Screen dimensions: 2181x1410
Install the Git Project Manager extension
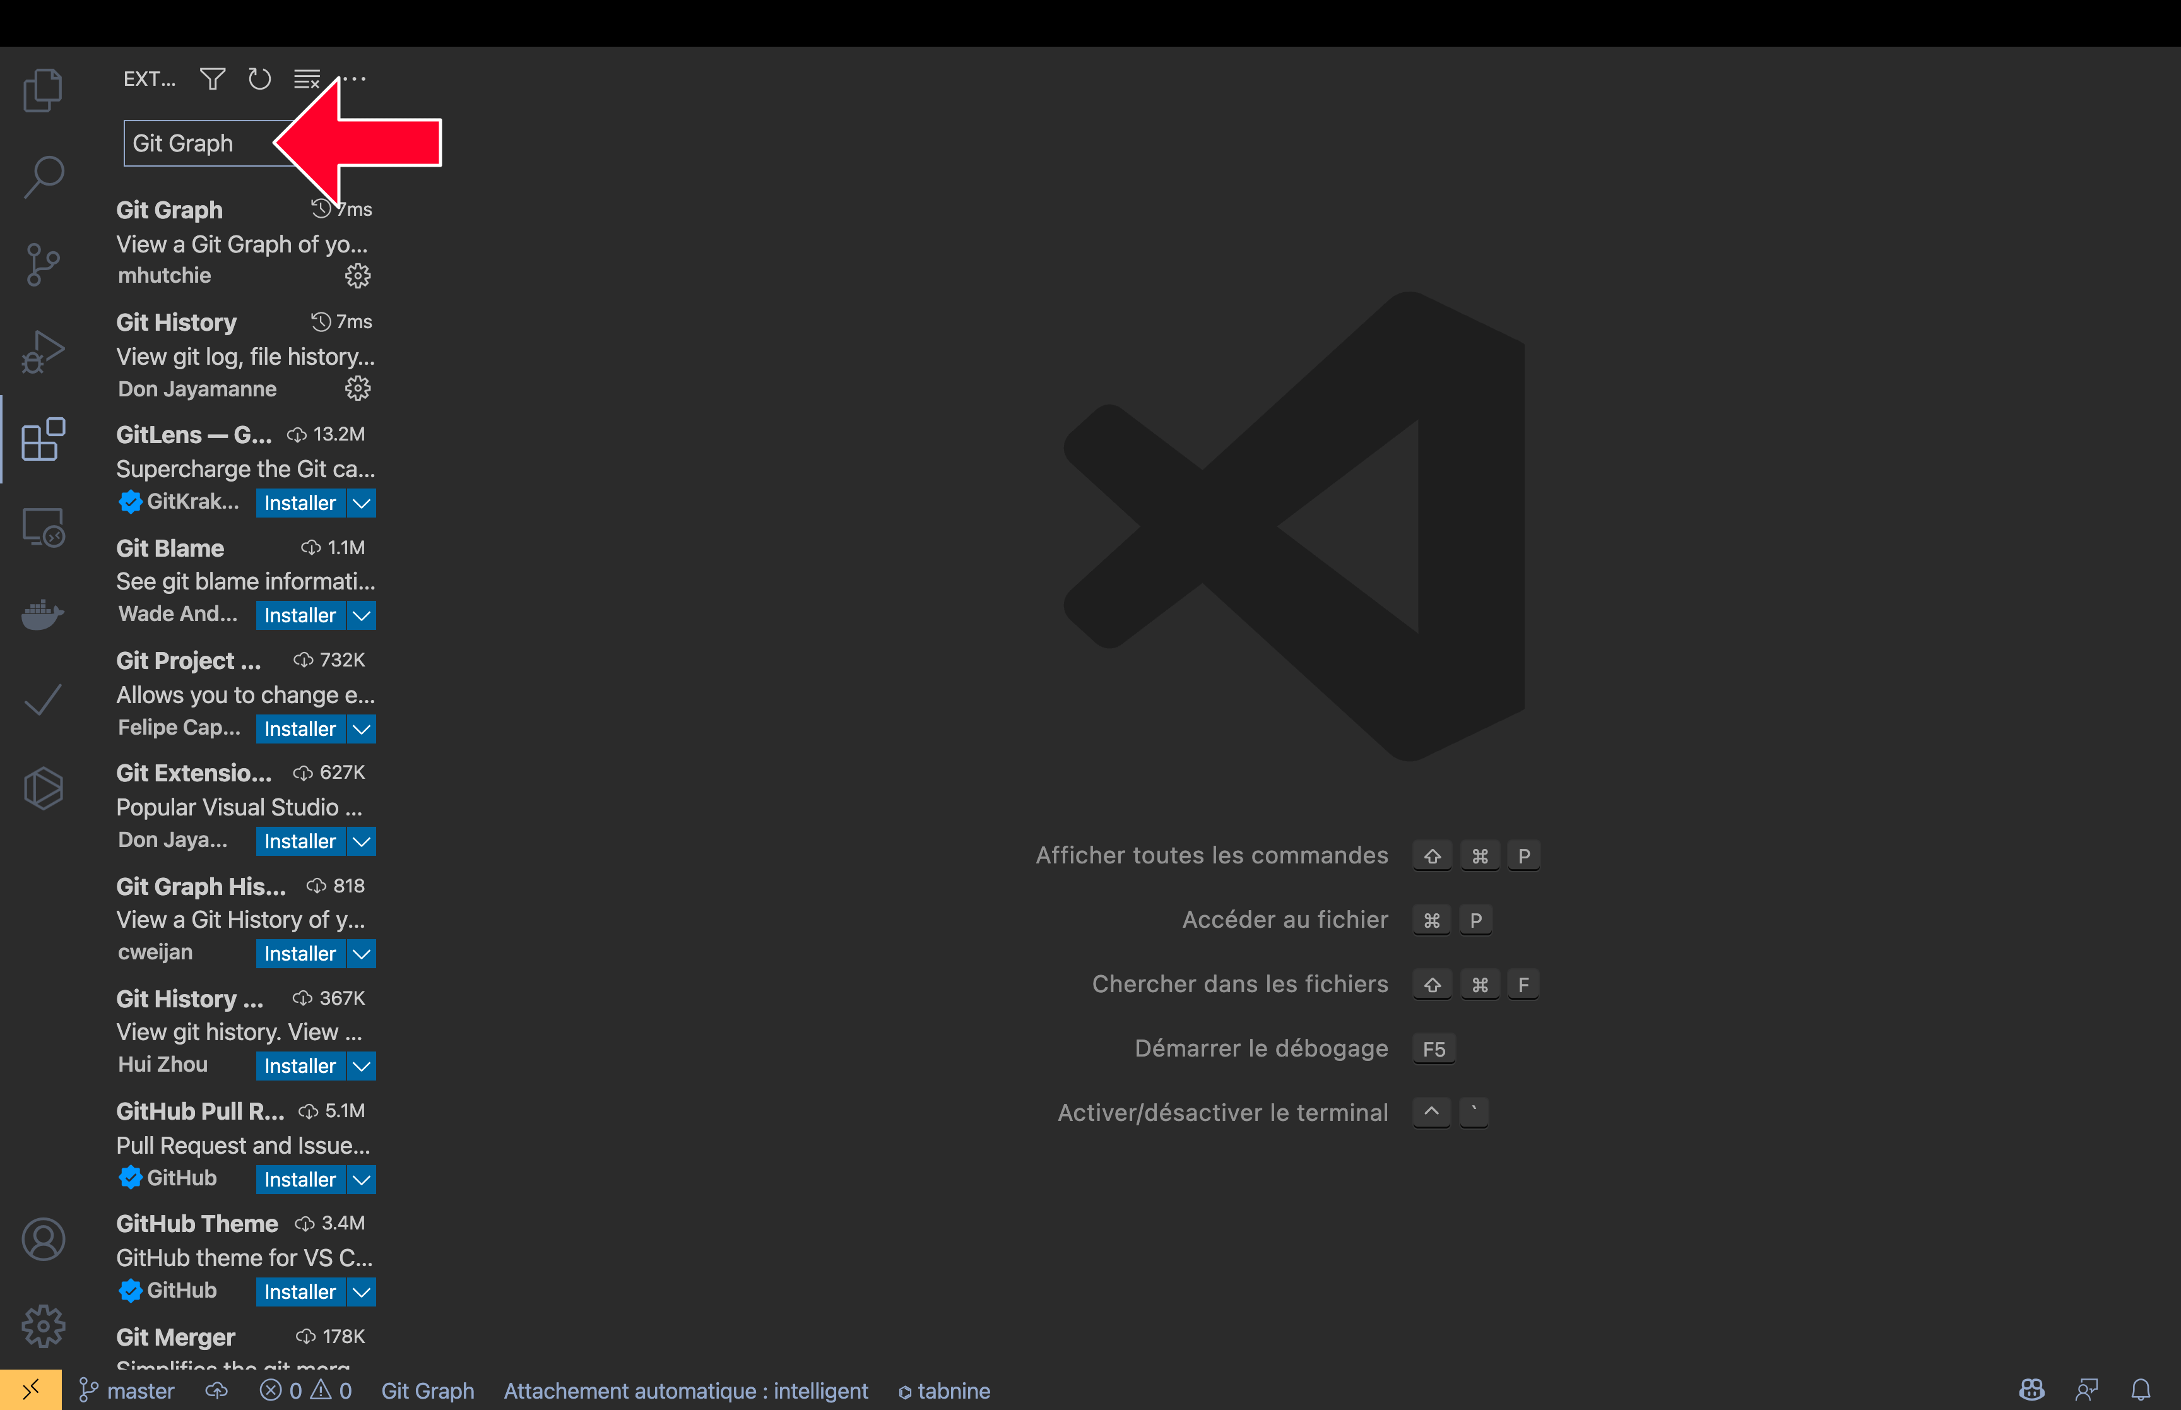pos(300,729)
